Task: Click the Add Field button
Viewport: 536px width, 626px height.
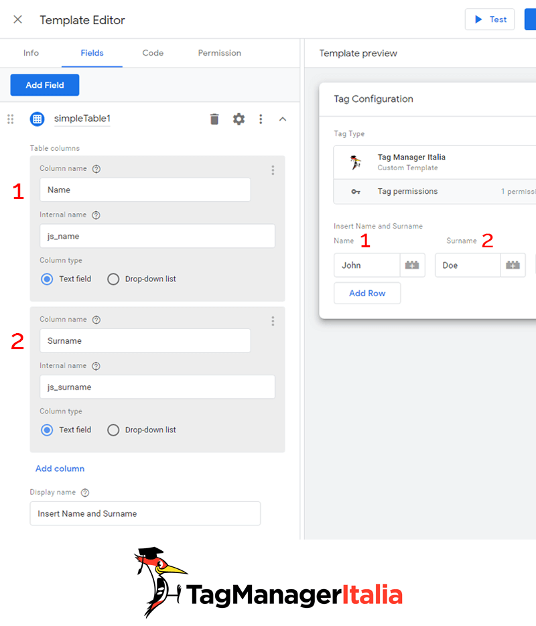Action: click(45, 85)
